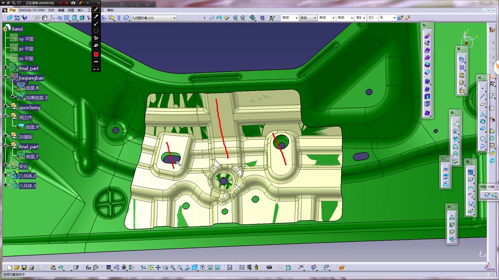Click the New file icon in bottom toolbar
Viewport: 499px width, 280px height.
pyautogui.click(x=9, y=268)
